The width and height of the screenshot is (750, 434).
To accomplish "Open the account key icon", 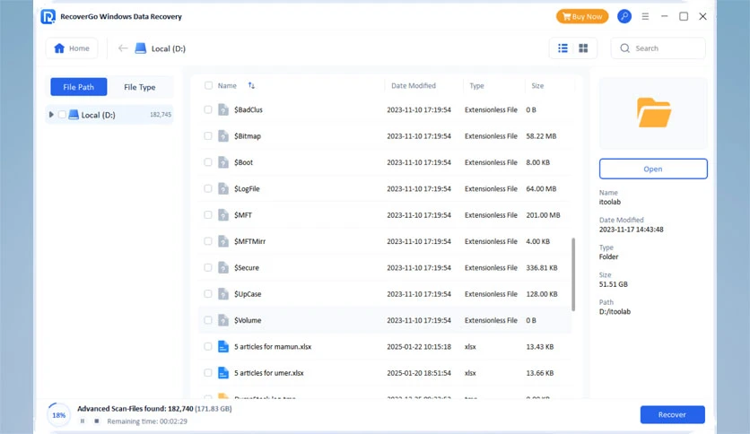I will click(624, 16).
